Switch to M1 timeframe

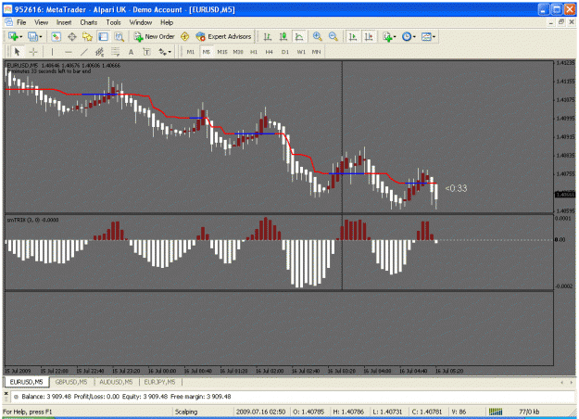click(191, 52)
